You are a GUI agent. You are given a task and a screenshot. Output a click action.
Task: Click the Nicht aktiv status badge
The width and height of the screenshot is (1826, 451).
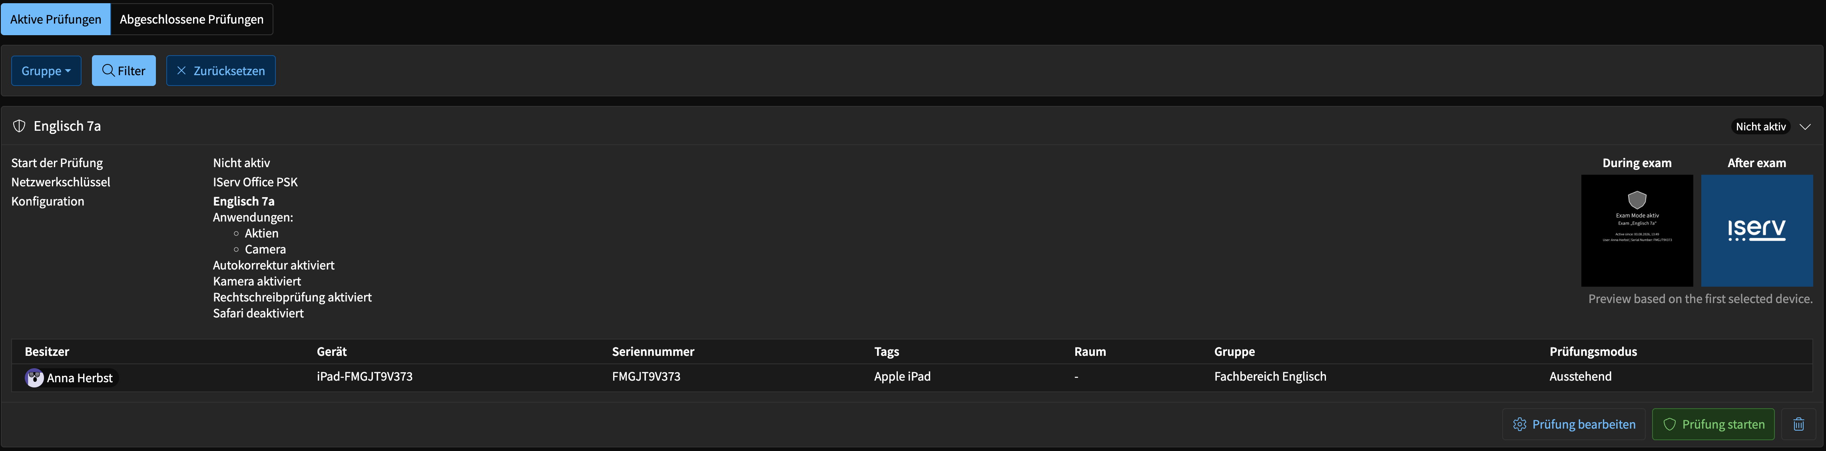pos(1760,126)
